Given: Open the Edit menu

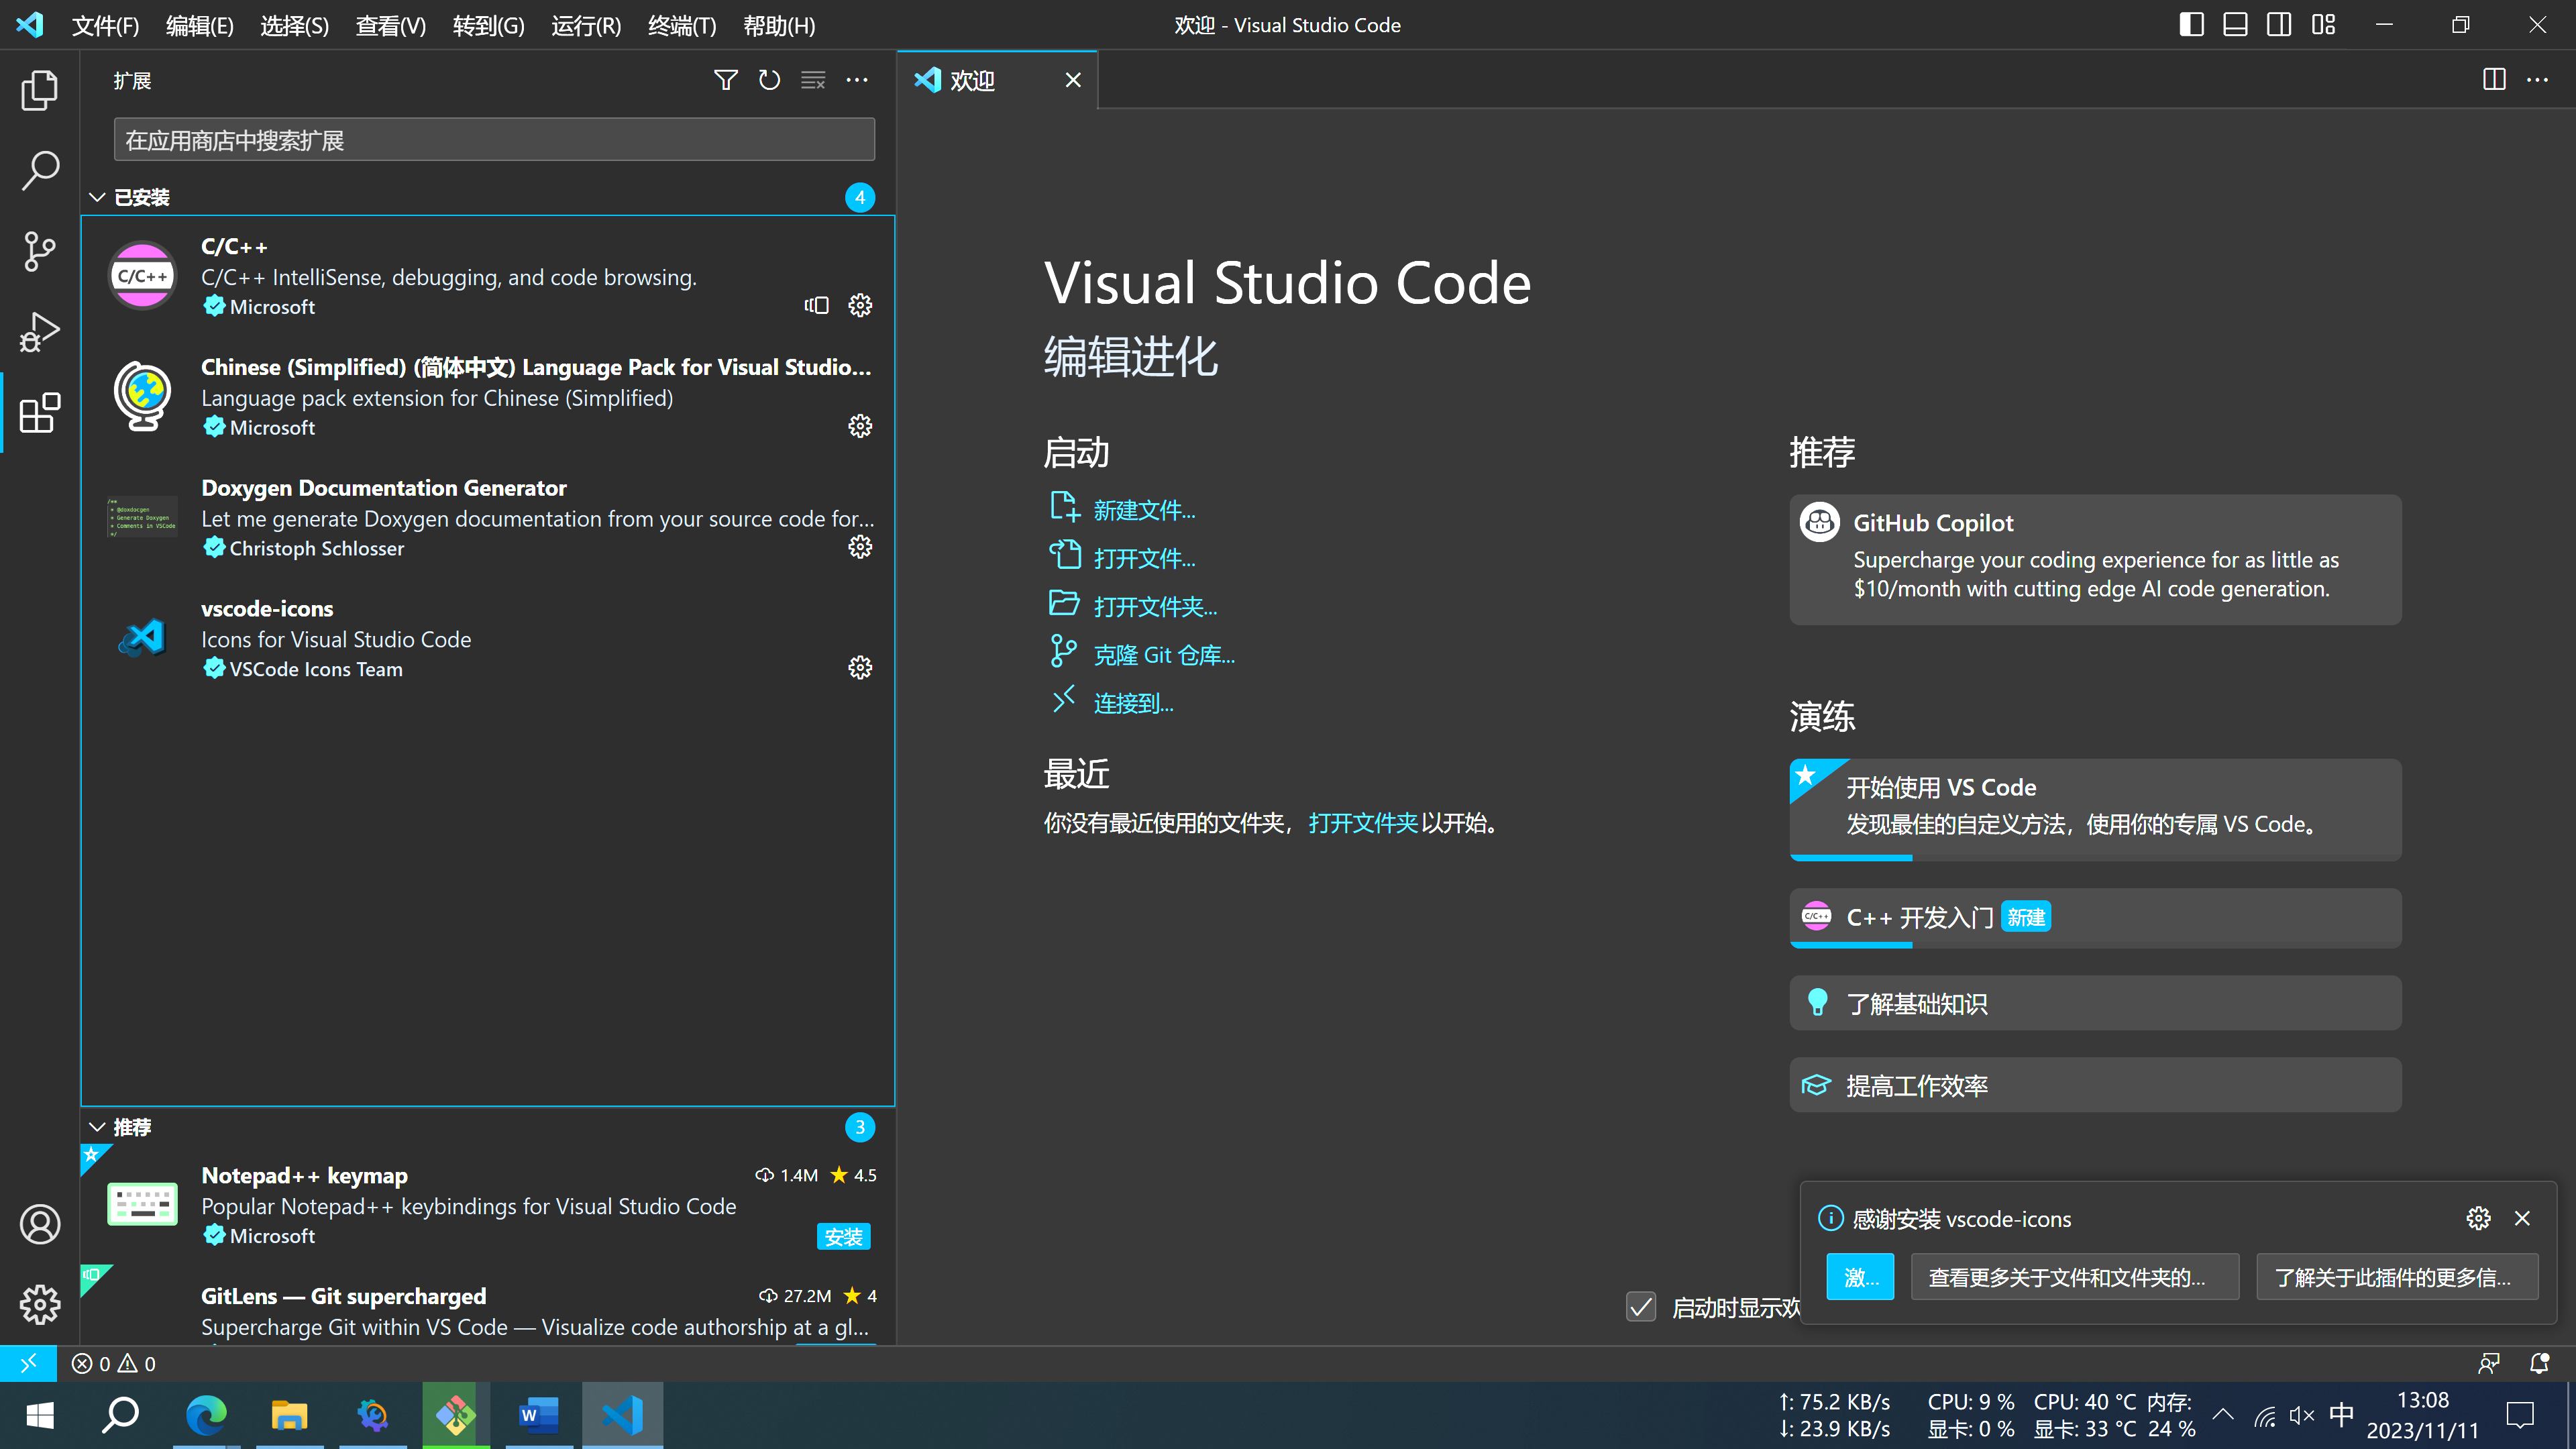Looking at the screenshot, I should [199, 25].
